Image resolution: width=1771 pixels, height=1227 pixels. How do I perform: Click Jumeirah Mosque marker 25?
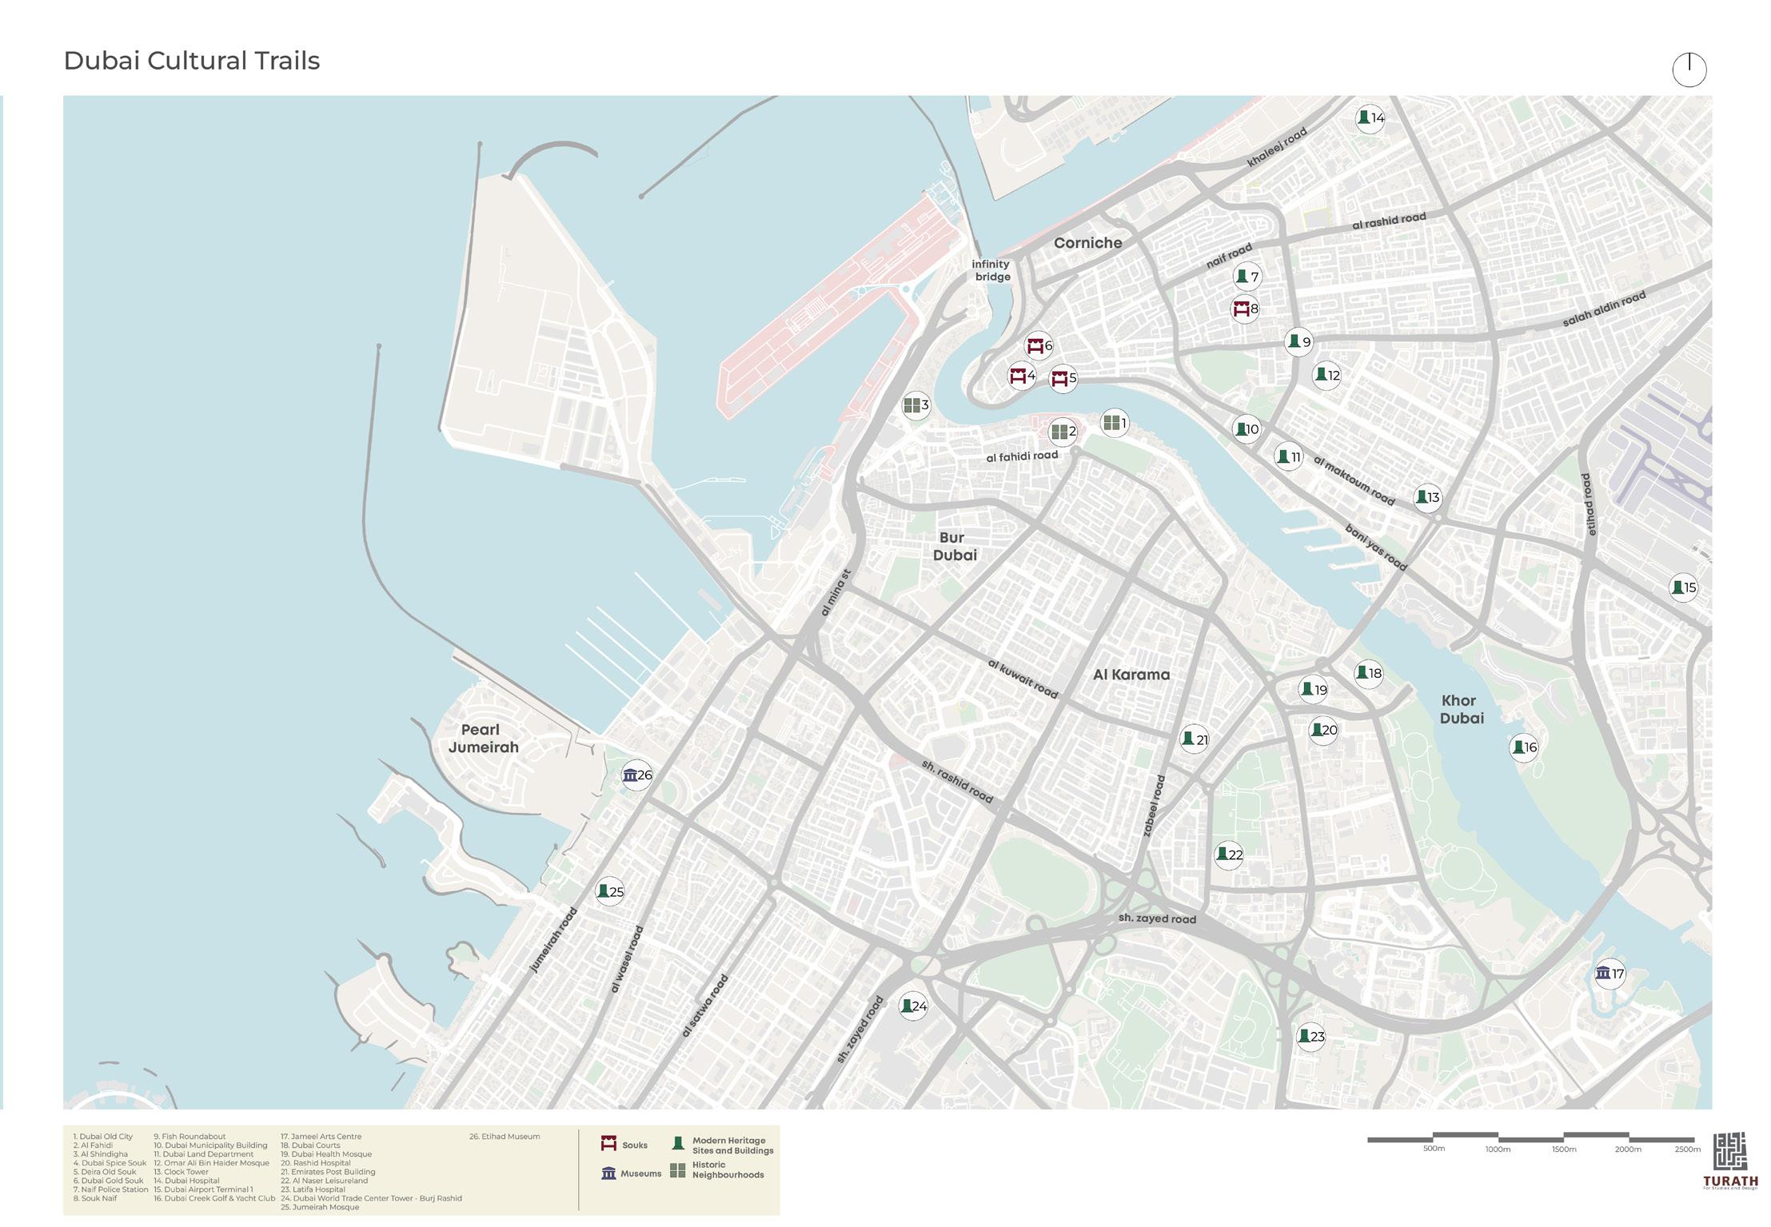610,891
